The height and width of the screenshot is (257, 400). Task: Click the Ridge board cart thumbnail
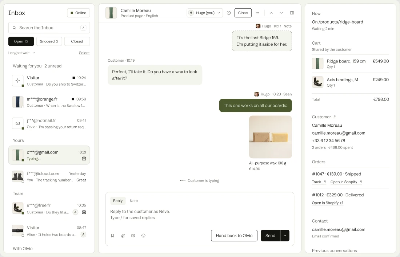317,64
